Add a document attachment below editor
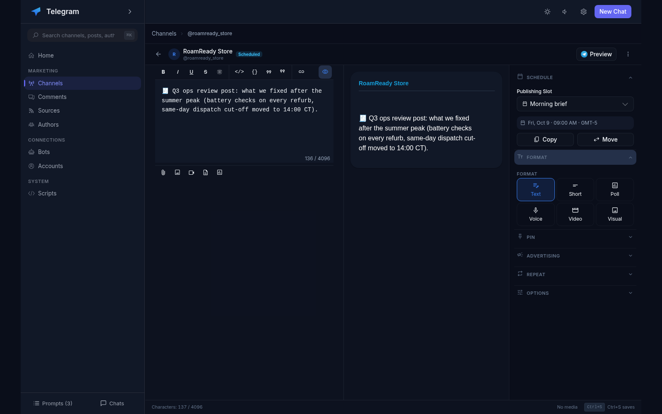Image resolution: width=662 pixels, height=414 pixels. tap(206, 173)
